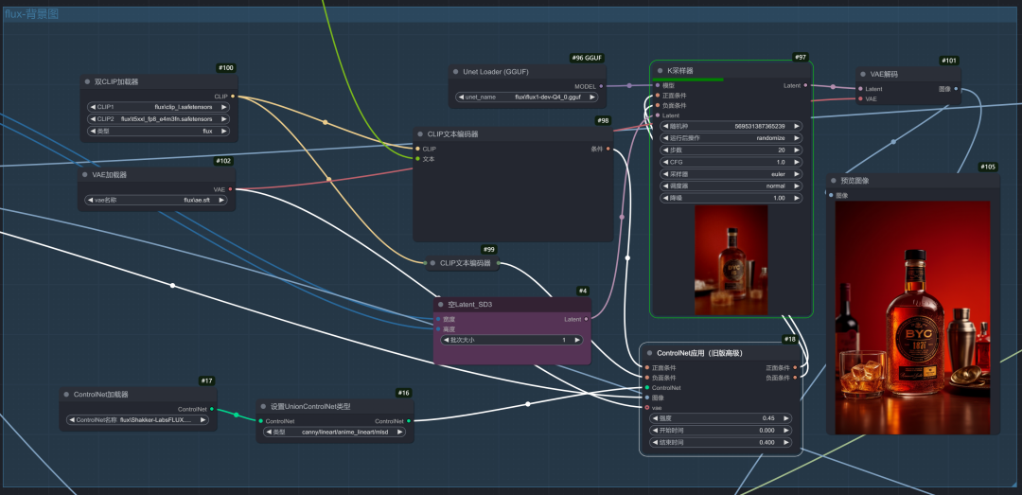Viewport: 1022px width, 495px height.
Task: Collapse the K采样器 node via its title dot
Action: tap(660, 70)
